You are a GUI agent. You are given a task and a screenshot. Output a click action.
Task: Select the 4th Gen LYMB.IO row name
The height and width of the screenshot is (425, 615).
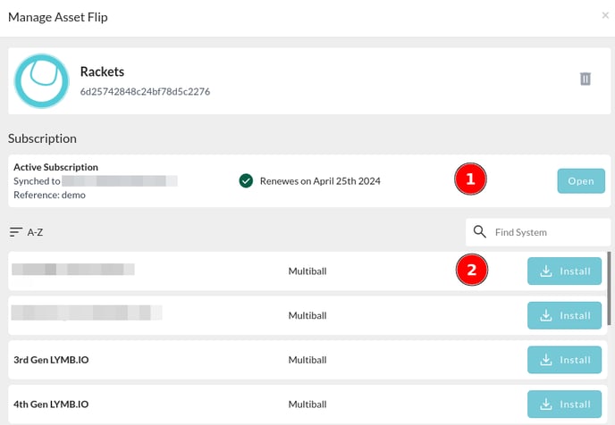51,404
